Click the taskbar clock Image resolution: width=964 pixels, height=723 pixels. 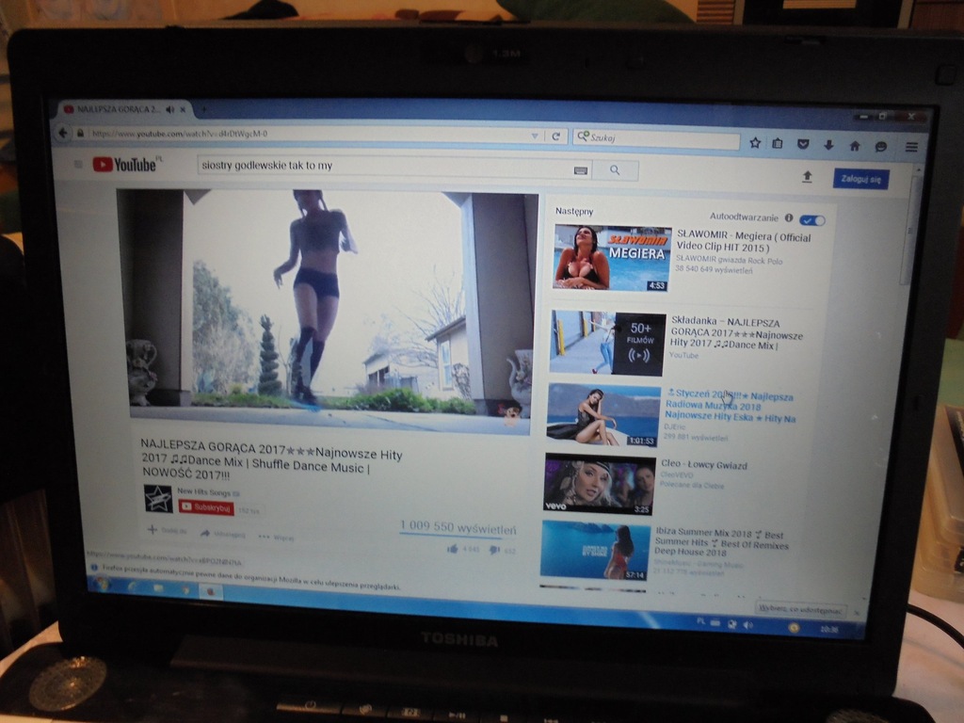828,629
